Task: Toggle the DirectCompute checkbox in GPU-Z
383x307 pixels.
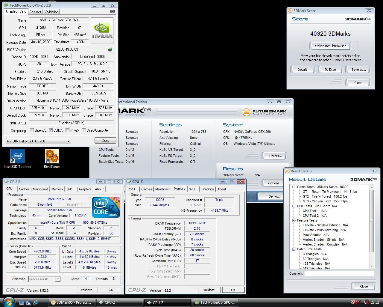Action: coord(84,130)
